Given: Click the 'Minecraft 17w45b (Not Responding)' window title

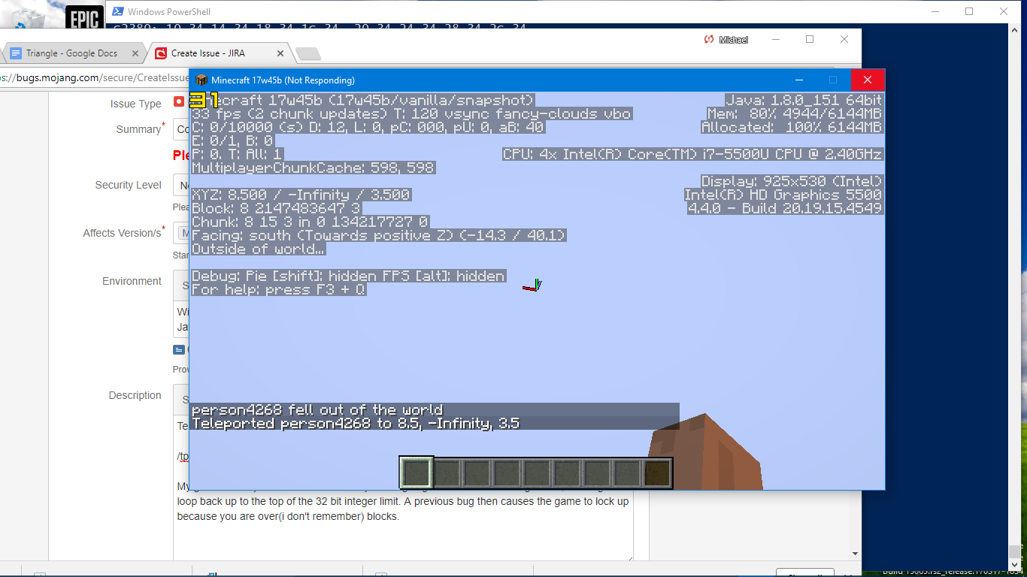Looking at the screenshot, I should click(x=283, y=80).
